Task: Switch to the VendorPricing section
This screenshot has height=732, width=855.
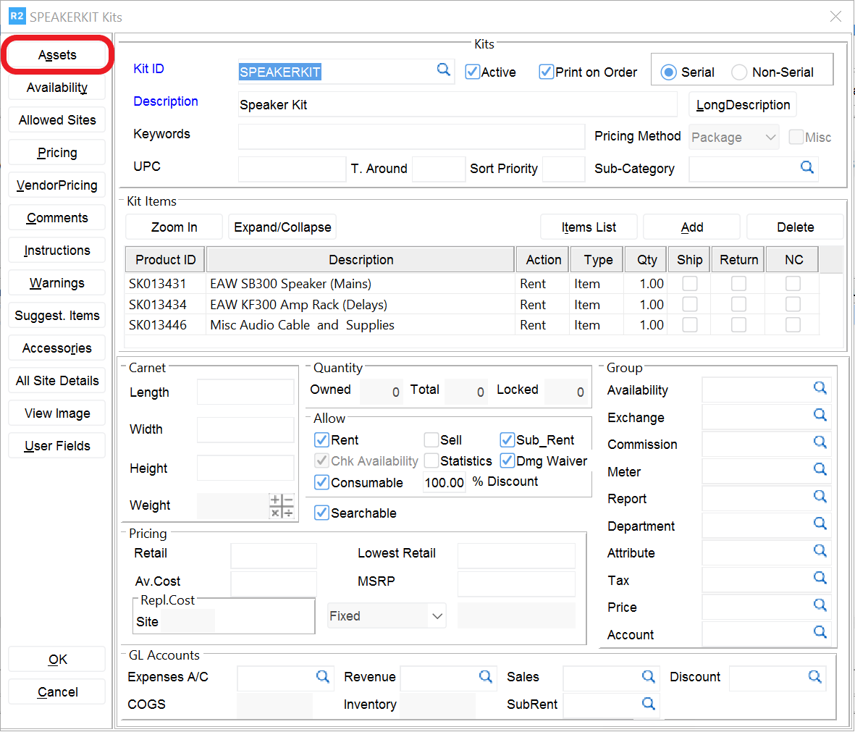Action: click(x=57, y=185)
